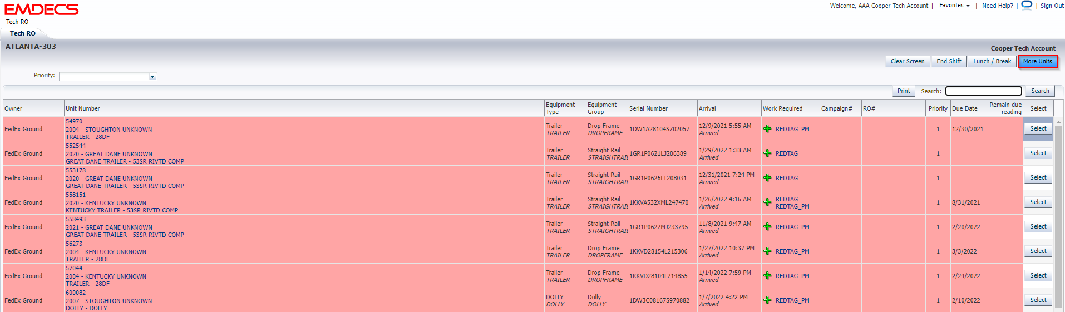Click the green plus icon for unit 54970
1065x312 pixels.
tap(767, 129)
